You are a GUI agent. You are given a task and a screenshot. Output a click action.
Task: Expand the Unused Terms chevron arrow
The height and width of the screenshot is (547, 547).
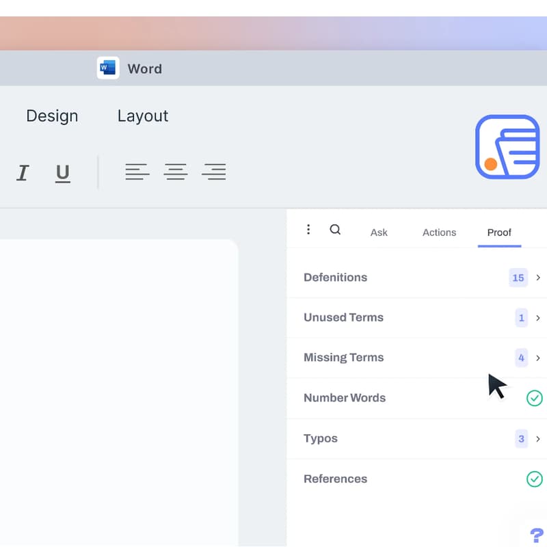point(538,318)
